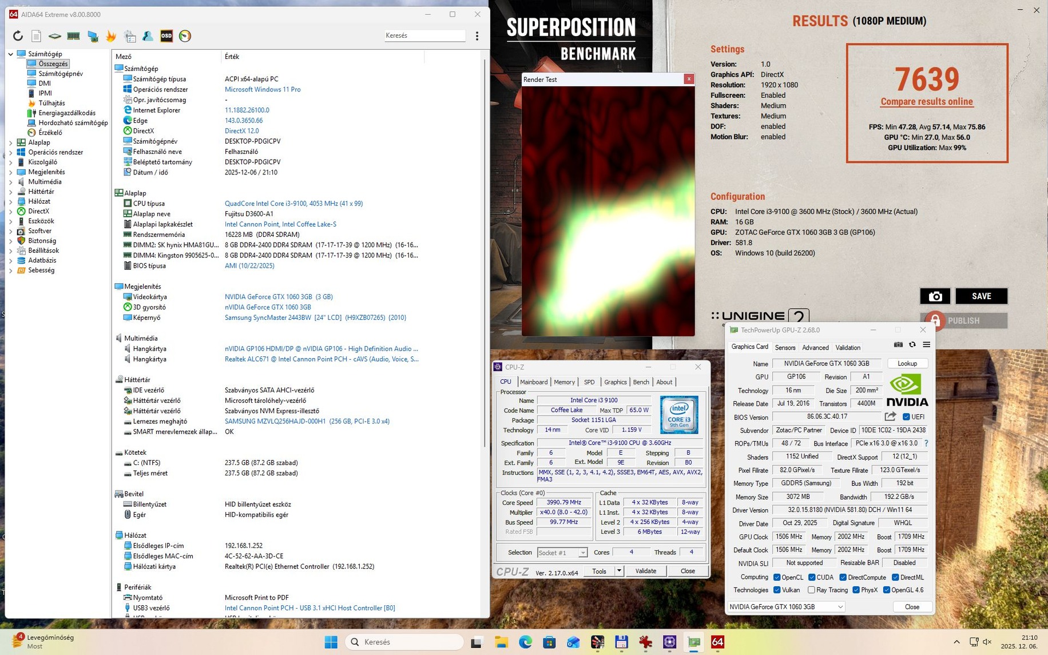Click the Compare results online link
1048x655 pixels.
coord(927,102)
